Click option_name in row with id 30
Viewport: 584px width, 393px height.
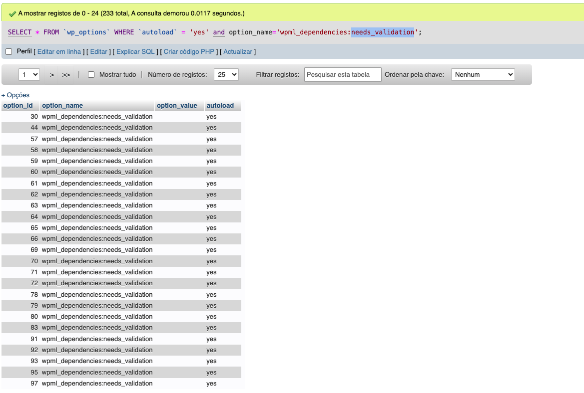pyautogui.click(x=97, y=117)
